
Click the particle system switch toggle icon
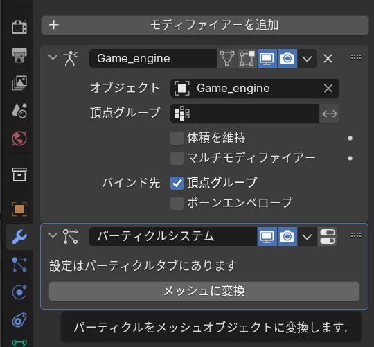[328, 237]
